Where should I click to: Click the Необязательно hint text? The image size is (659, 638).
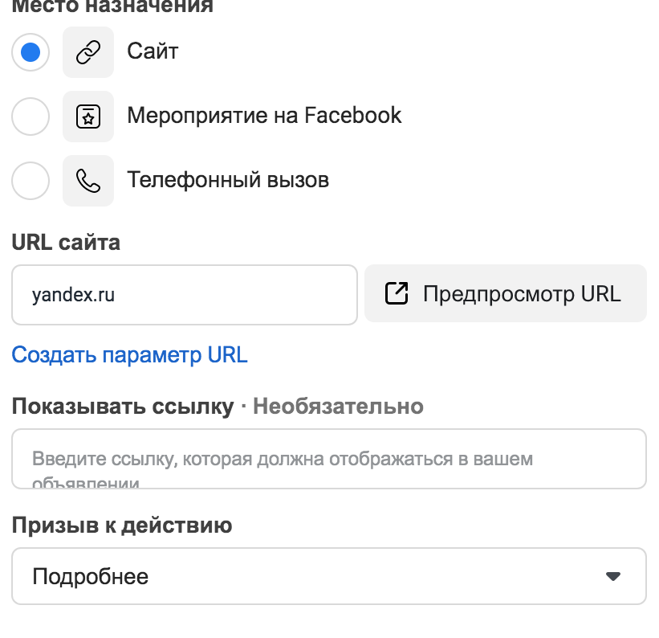point(338,407)
